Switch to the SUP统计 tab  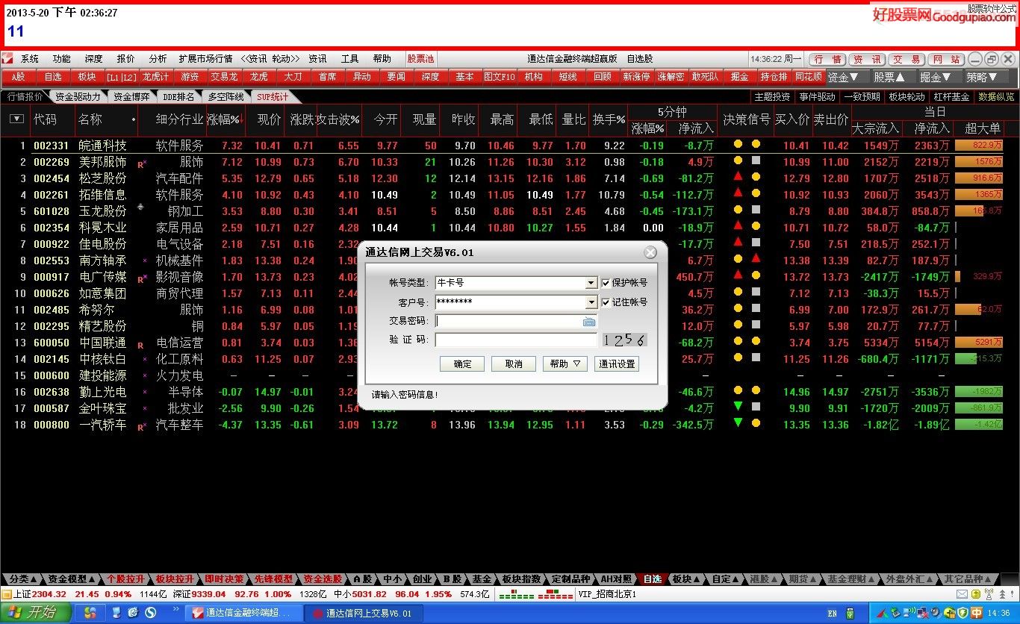(272, 96)
